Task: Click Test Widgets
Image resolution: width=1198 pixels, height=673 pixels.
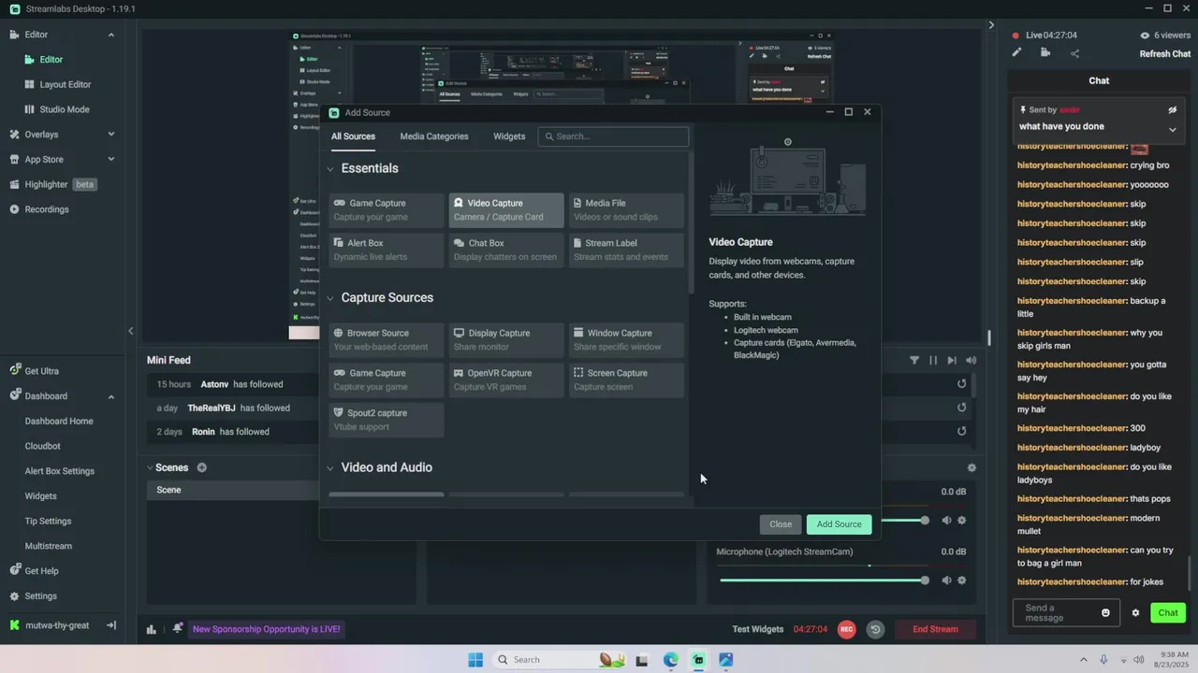Action: pos(757,629)
